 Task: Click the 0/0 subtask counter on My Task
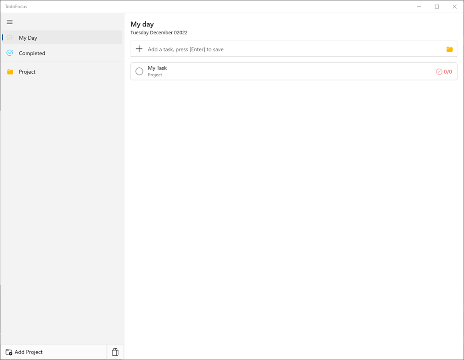coord(444,72)
